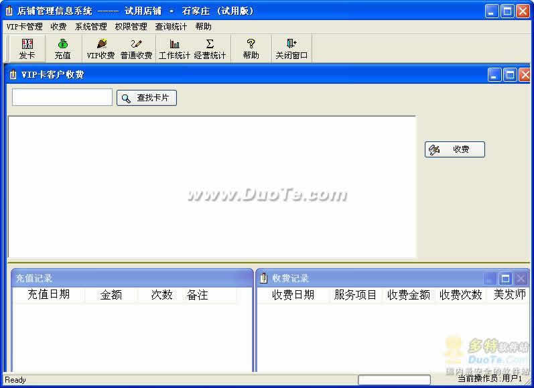The height and width of the screenshot is (388, 534).
Task: Open the 充值 recharge tool
Action: (x=62, y=49)
